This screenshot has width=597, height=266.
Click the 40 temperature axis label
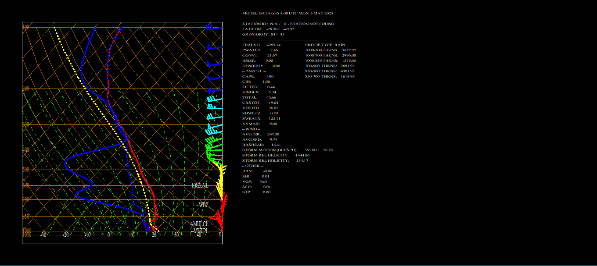coord(198,235)
